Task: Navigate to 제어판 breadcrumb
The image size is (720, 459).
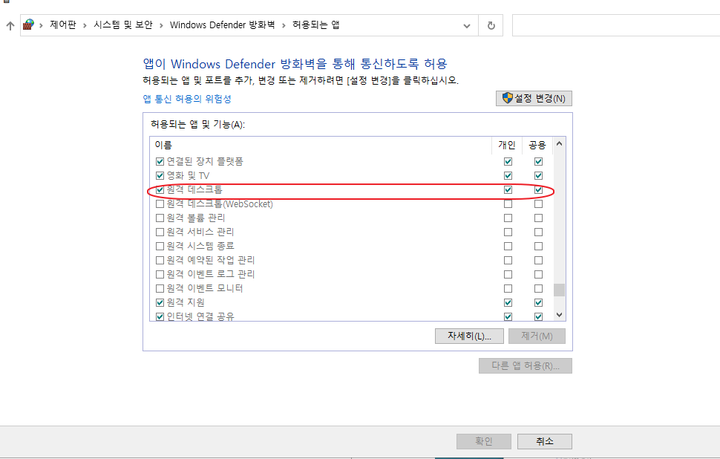Action: pos(63,25)
